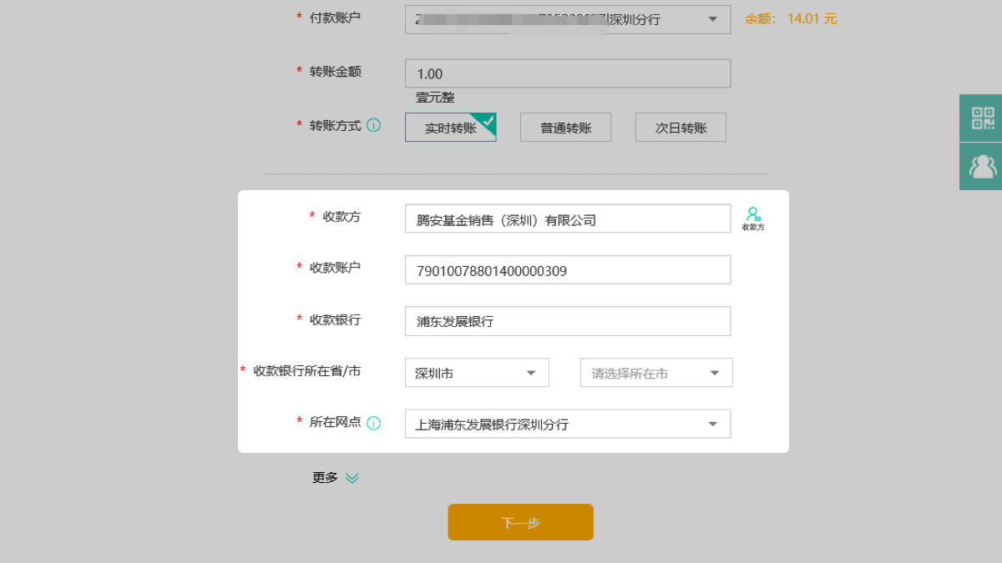Click the 壹元整 amount-in-words text
1002x563 pixels.
click(x=435, y=98)
